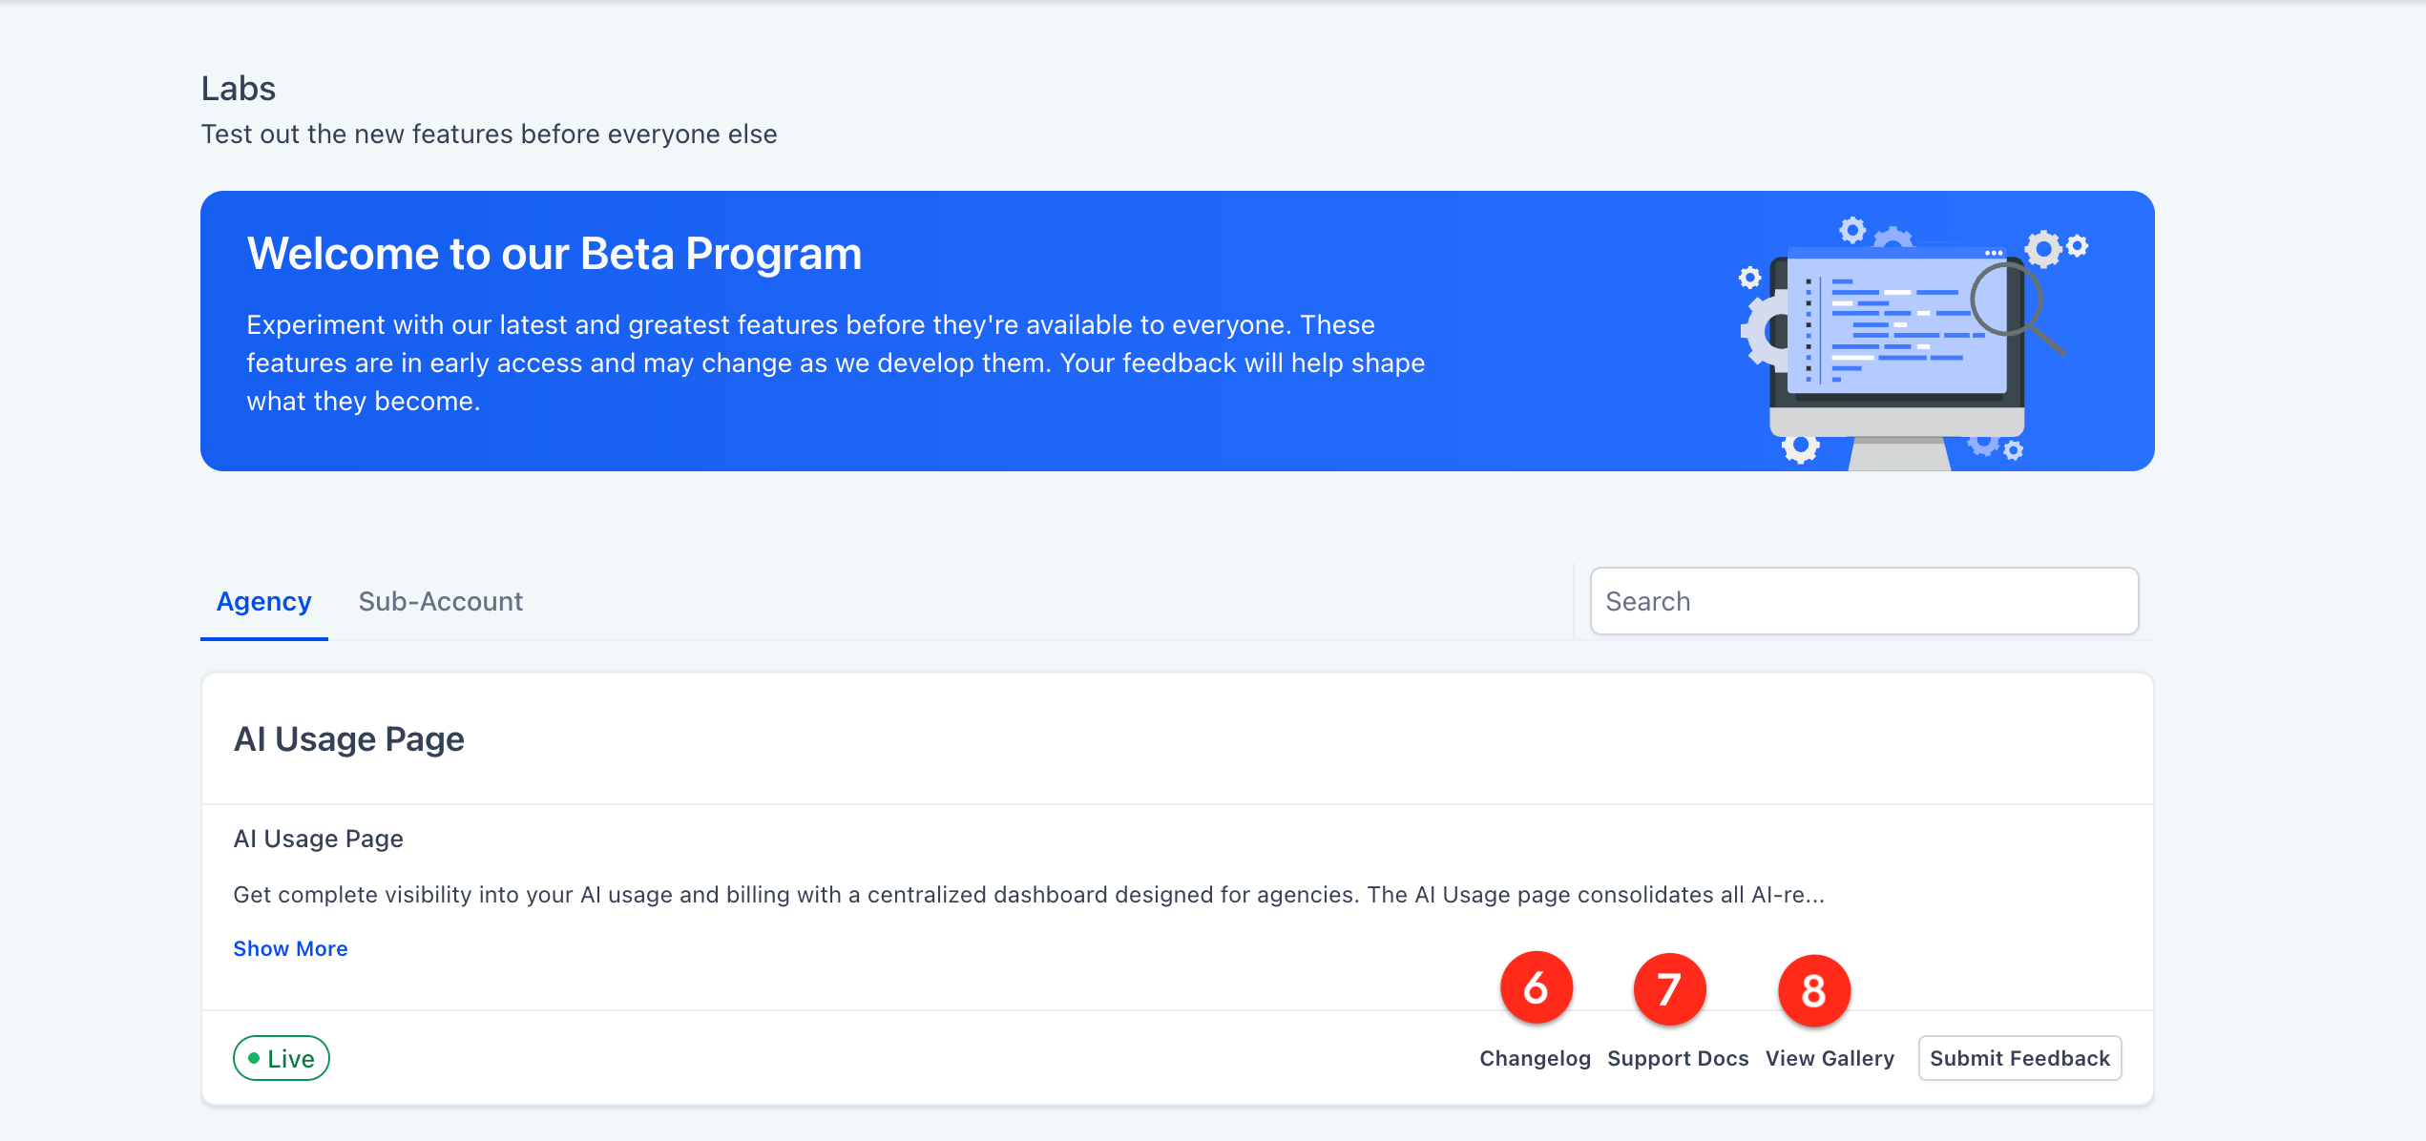Open the Changelog link
Viewport: 2426px width, 1141px height.
1535,1058
